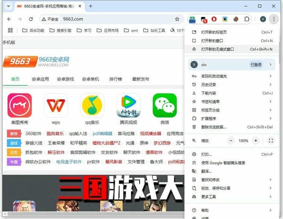The width and height of the screenshot is (283, 219).
Task: Zoom in with the plus button
Action: [256, 141]
